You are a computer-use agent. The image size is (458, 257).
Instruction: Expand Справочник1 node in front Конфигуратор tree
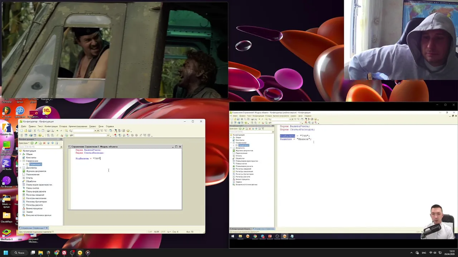coord(24,164)
